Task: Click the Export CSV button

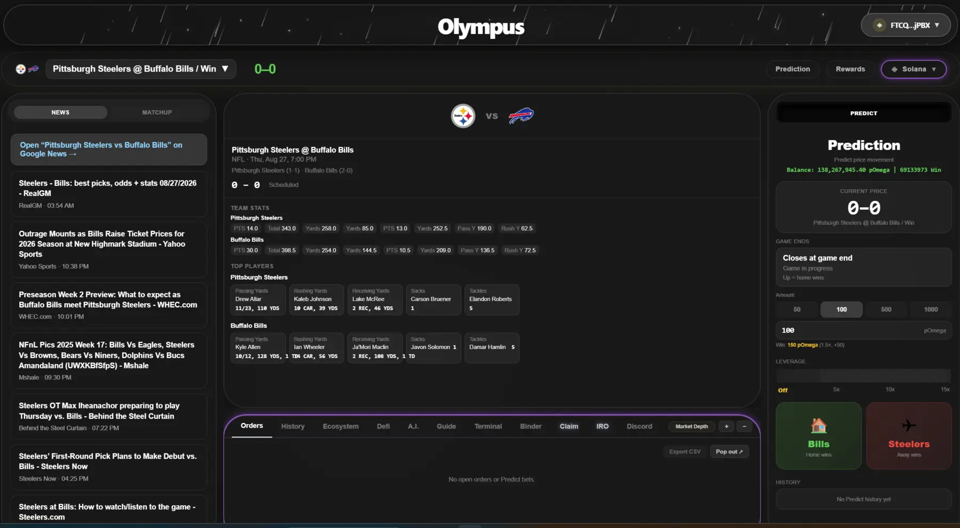Action: 685,451
